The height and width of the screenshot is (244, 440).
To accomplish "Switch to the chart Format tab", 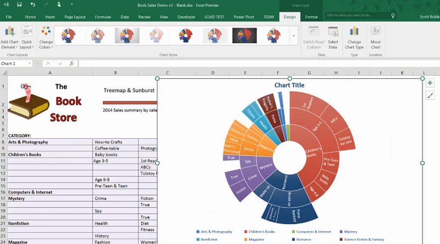I will coord(311,17).
